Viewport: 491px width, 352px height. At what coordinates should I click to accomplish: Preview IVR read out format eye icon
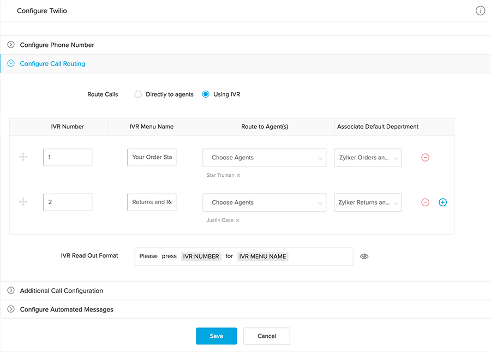pos(364,256)
